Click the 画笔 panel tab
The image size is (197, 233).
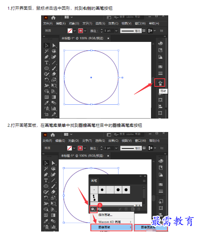[94, 181]
